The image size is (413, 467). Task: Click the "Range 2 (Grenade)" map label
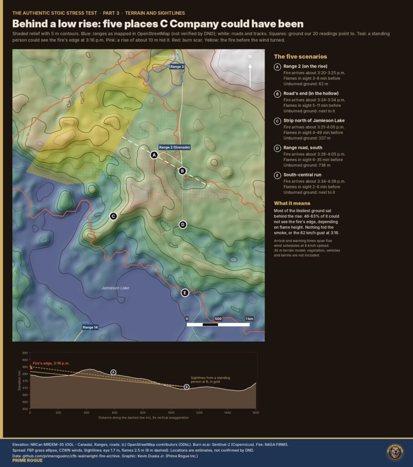[x=174, y=147]
